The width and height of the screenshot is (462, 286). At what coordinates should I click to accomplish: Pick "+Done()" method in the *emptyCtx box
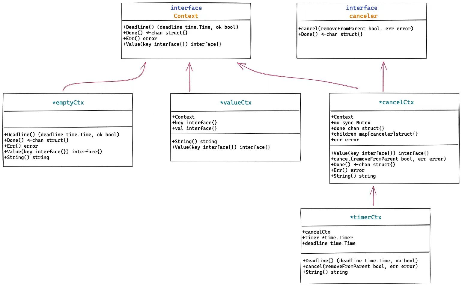pyautogui.click(x=36, y=140)
